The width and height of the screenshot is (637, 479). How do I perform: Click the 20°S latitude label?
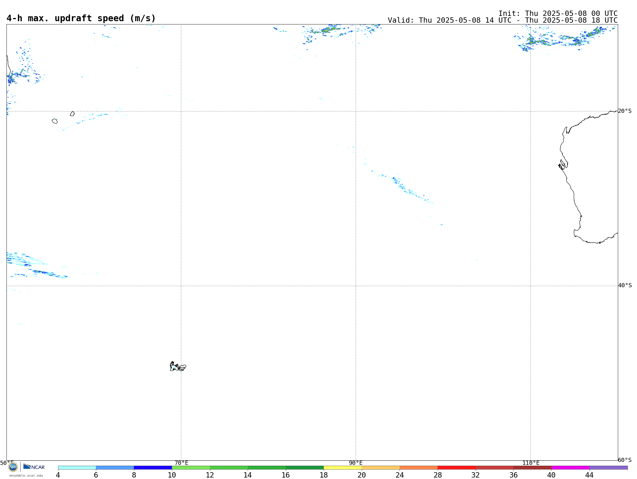625,111
